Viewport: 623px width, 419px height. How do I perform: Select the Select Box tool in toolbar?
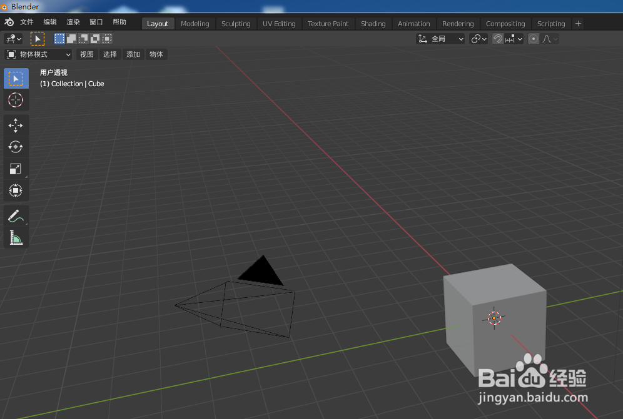tap(16, 78)
